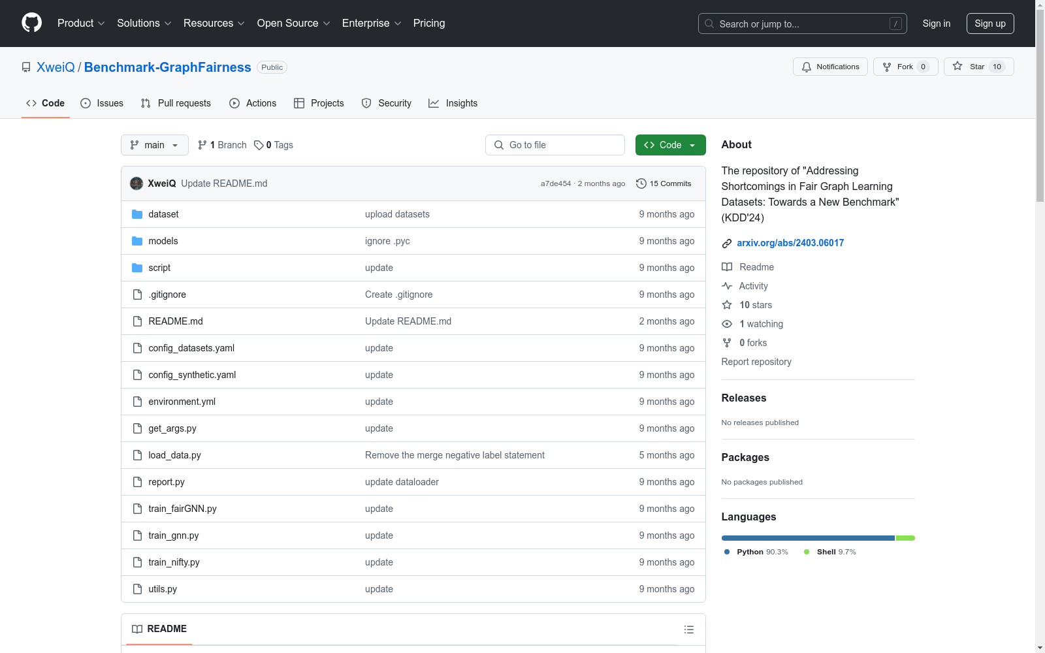
Task: Switch to the Pull requests tab
Action: (x=176, y=103)
